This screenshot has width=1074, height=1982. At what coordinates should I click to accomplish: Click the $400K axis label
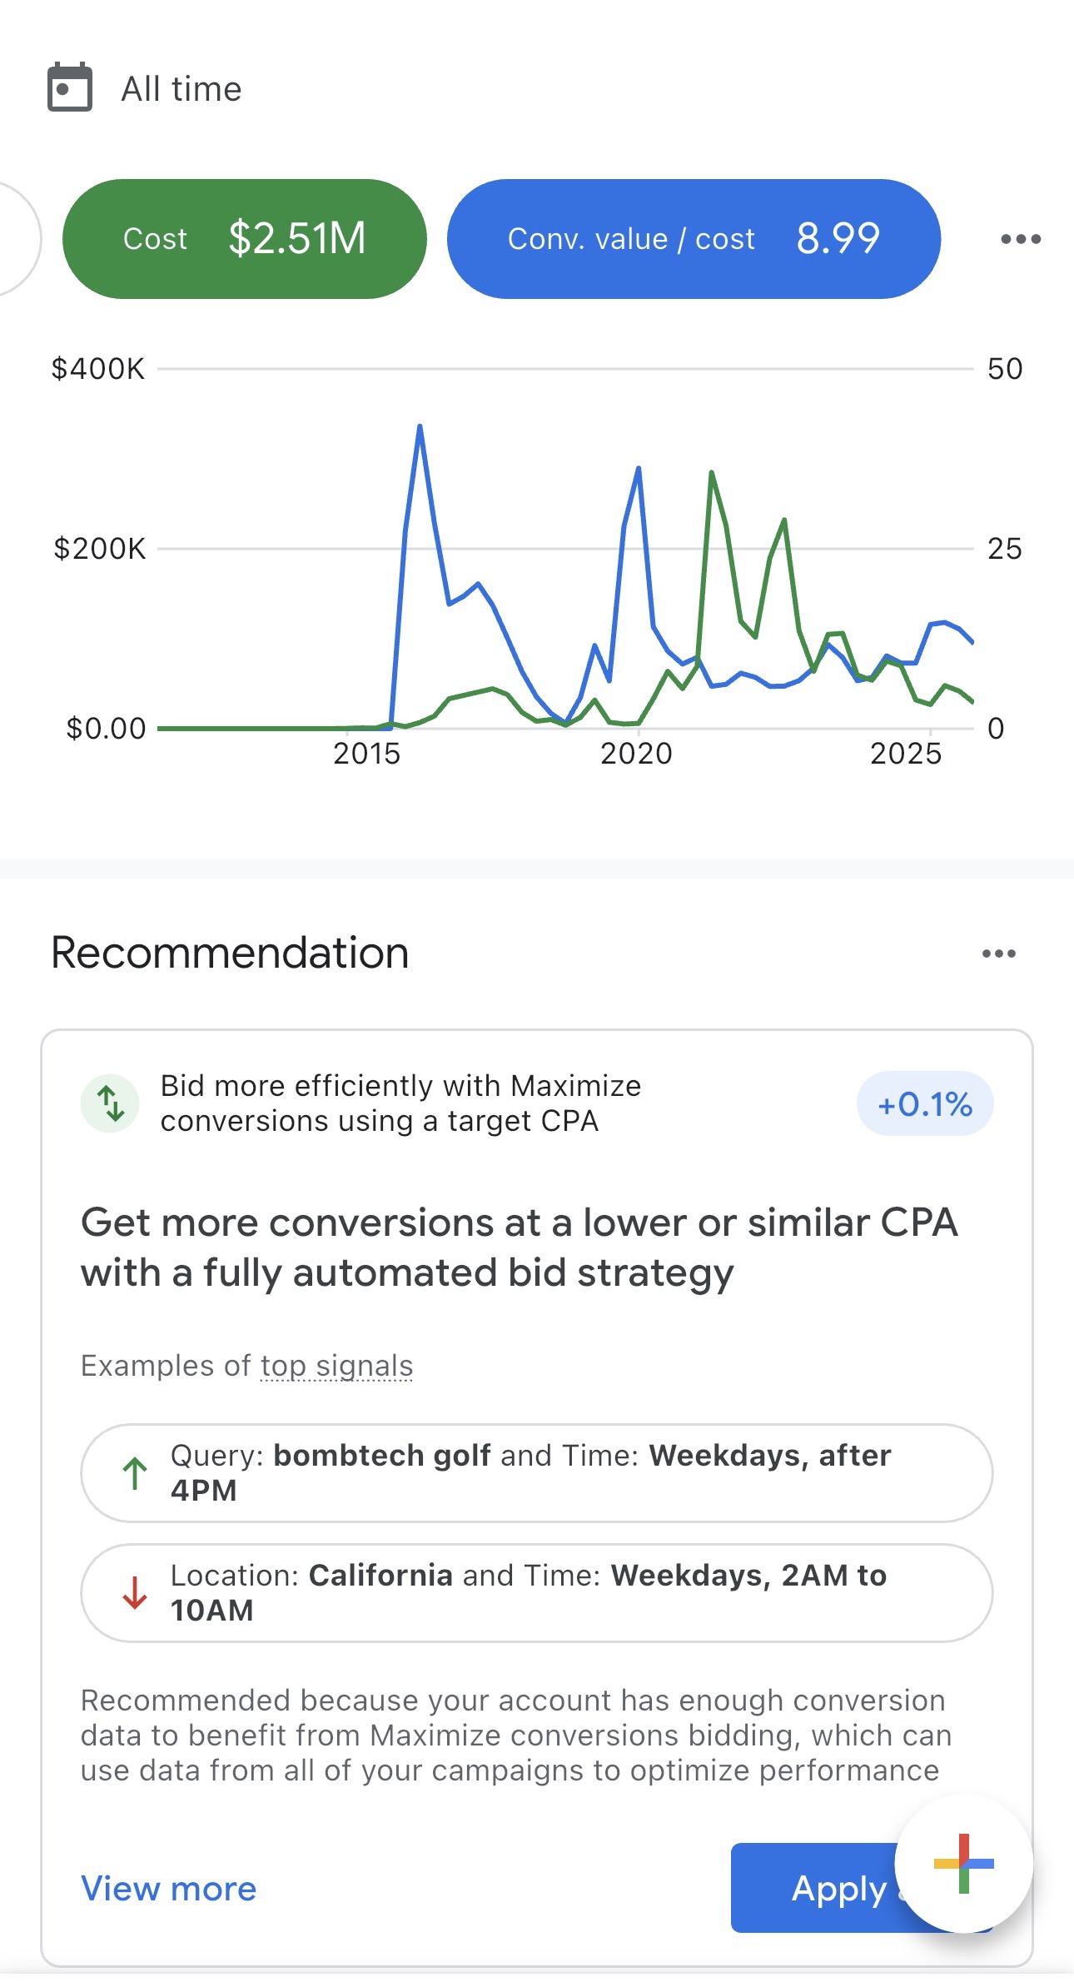[100, 367]
